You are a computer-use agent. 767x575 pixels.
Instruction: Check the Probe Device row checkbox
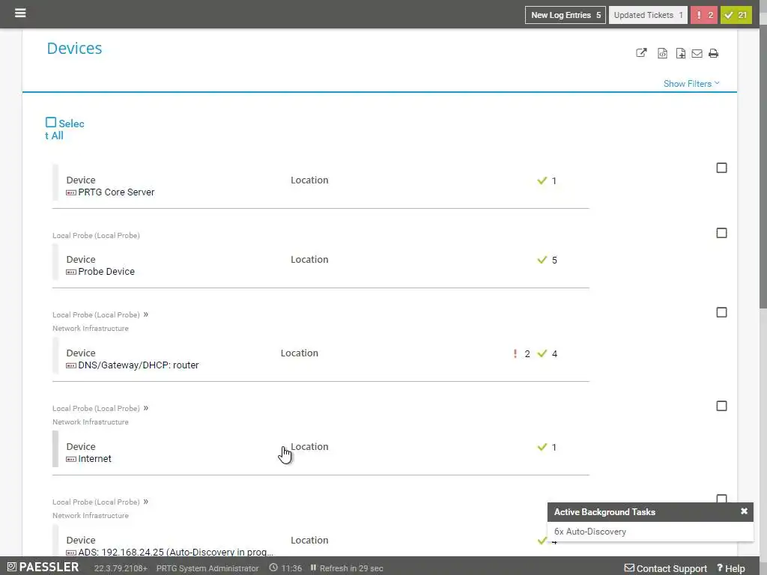721,233
